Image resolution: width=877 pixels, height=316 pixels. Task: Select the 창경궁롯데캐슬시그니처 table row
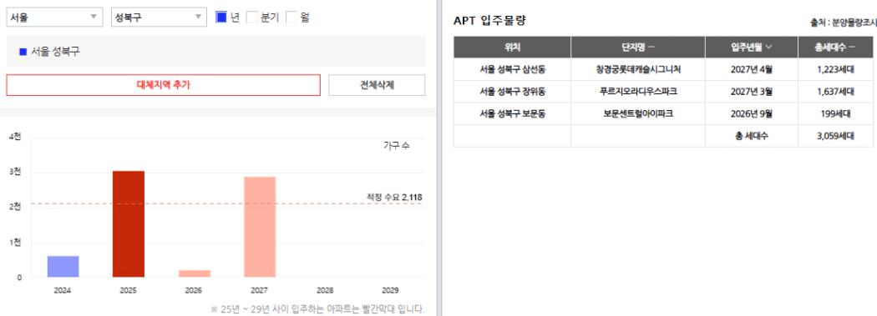pyautogui.click(x=663, y=69)
